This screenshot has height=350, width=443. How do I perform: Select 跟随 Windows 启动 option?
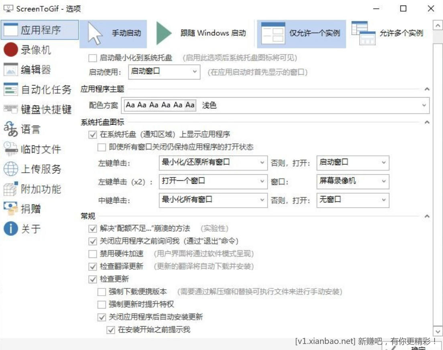201,34
